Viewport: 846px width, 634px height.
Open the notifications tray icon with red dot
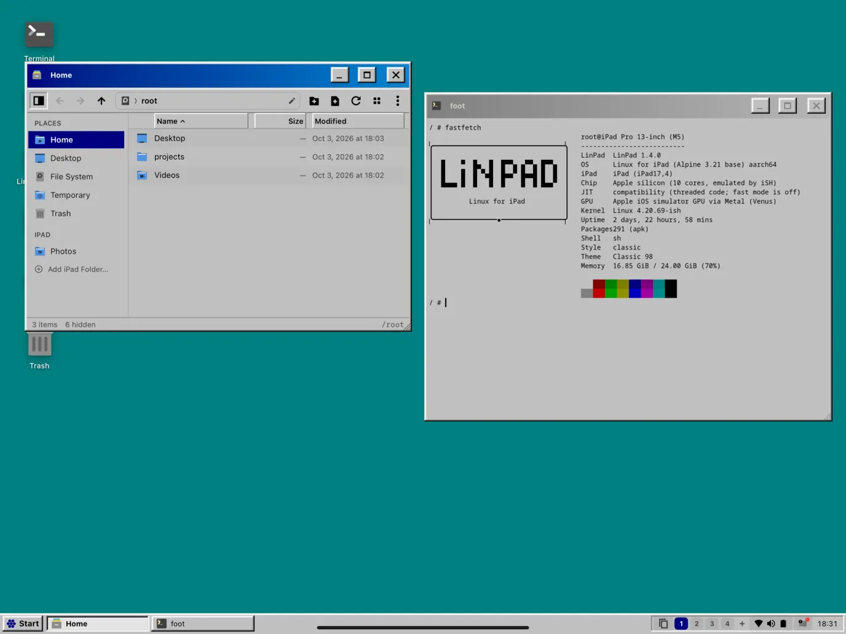[x=803, y=623]
